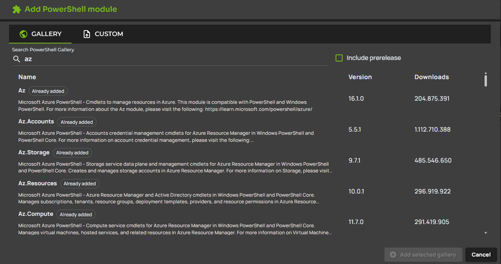Select the Az module name
501x264 pixels.
click(22, 90)
